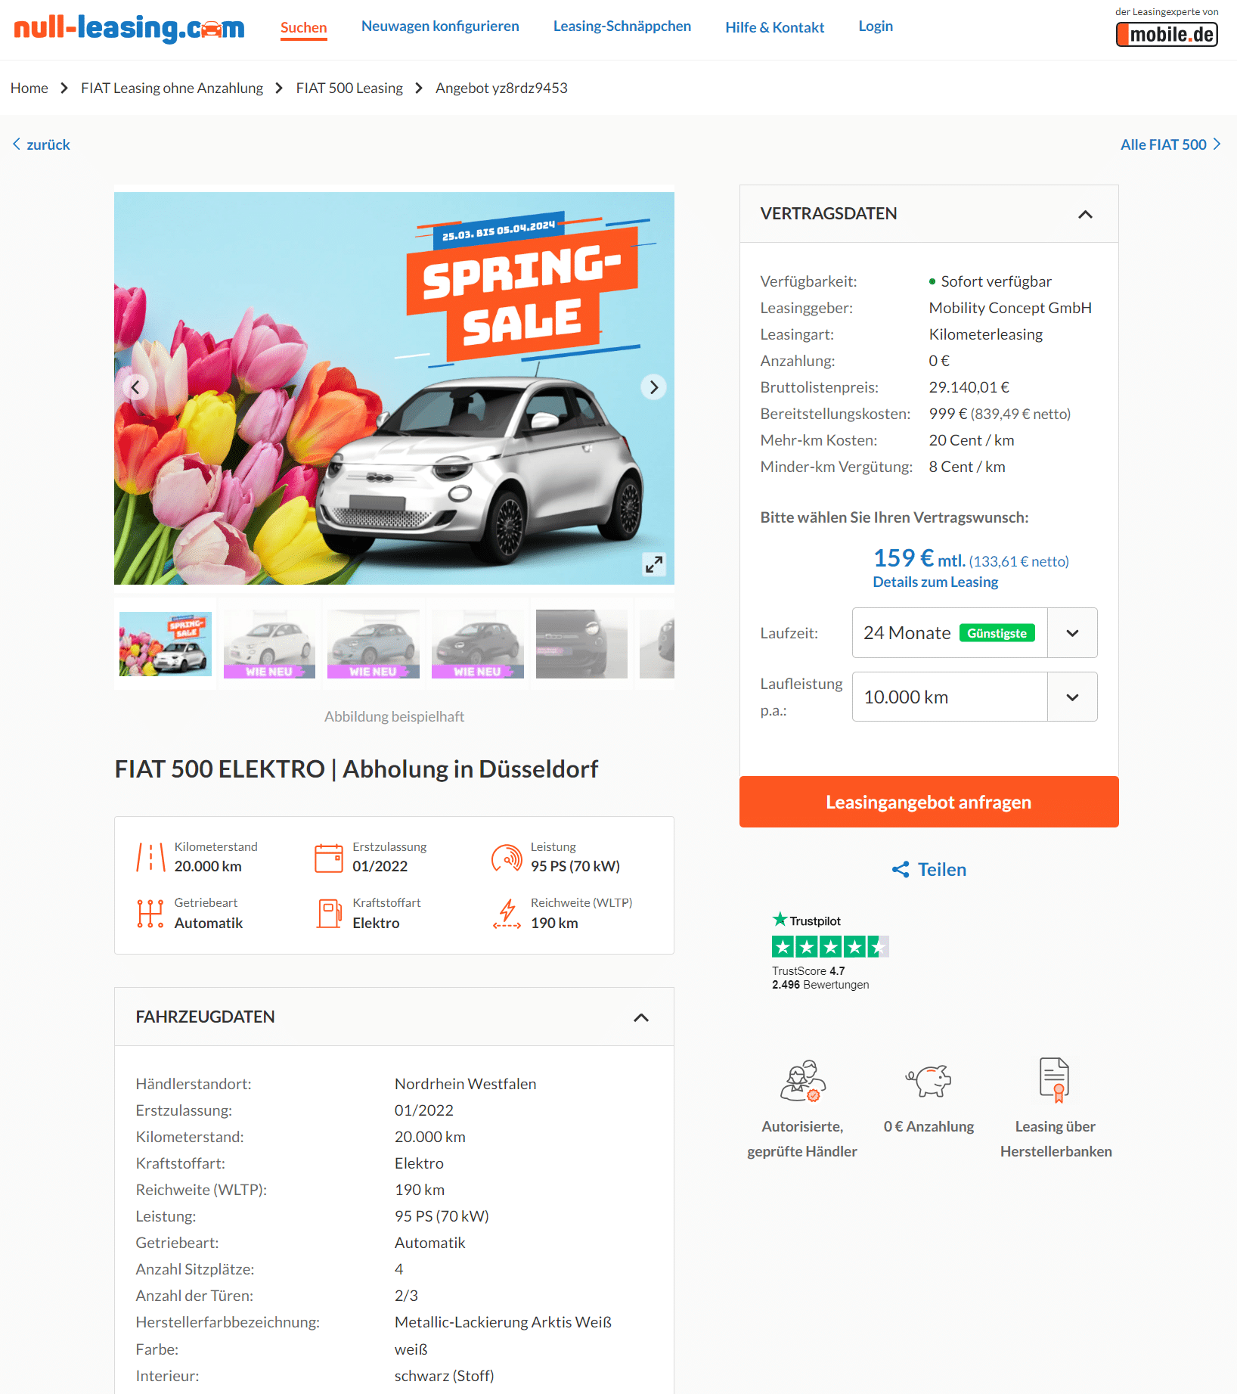Open the Laufzeit 24 Monate dropdown
The width and height of the screenshot is (1237, 1394).
click(x=975, y=633)
